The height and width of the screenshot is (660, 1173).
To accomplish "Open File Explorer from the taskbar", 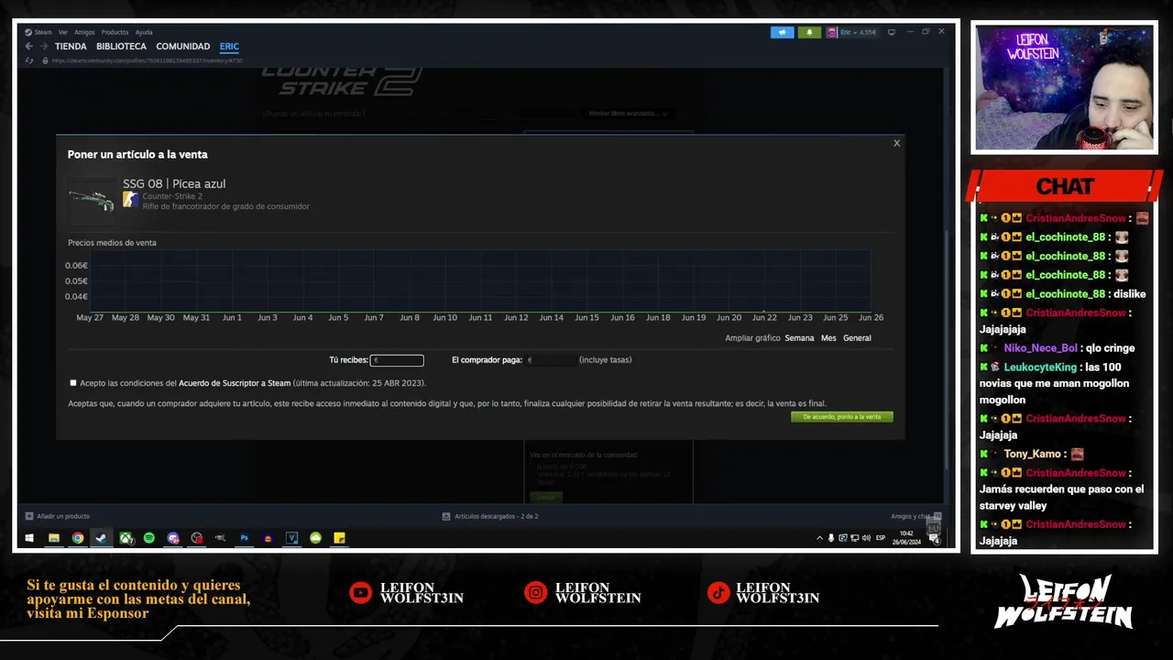I will (54, 538).
